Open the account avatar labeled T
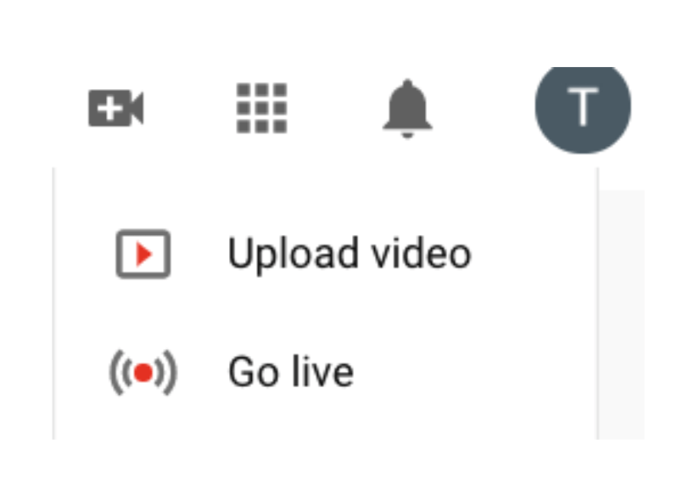682x489 pixels. pos(583,109)
